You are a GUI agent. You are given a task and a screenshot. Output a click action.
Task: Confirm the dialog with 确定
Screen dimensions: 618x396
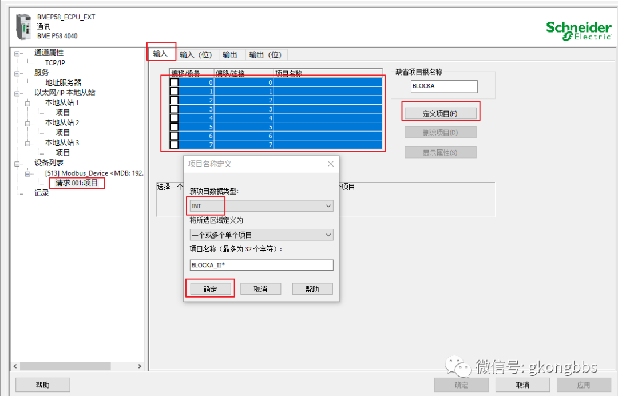pos(211,289)
